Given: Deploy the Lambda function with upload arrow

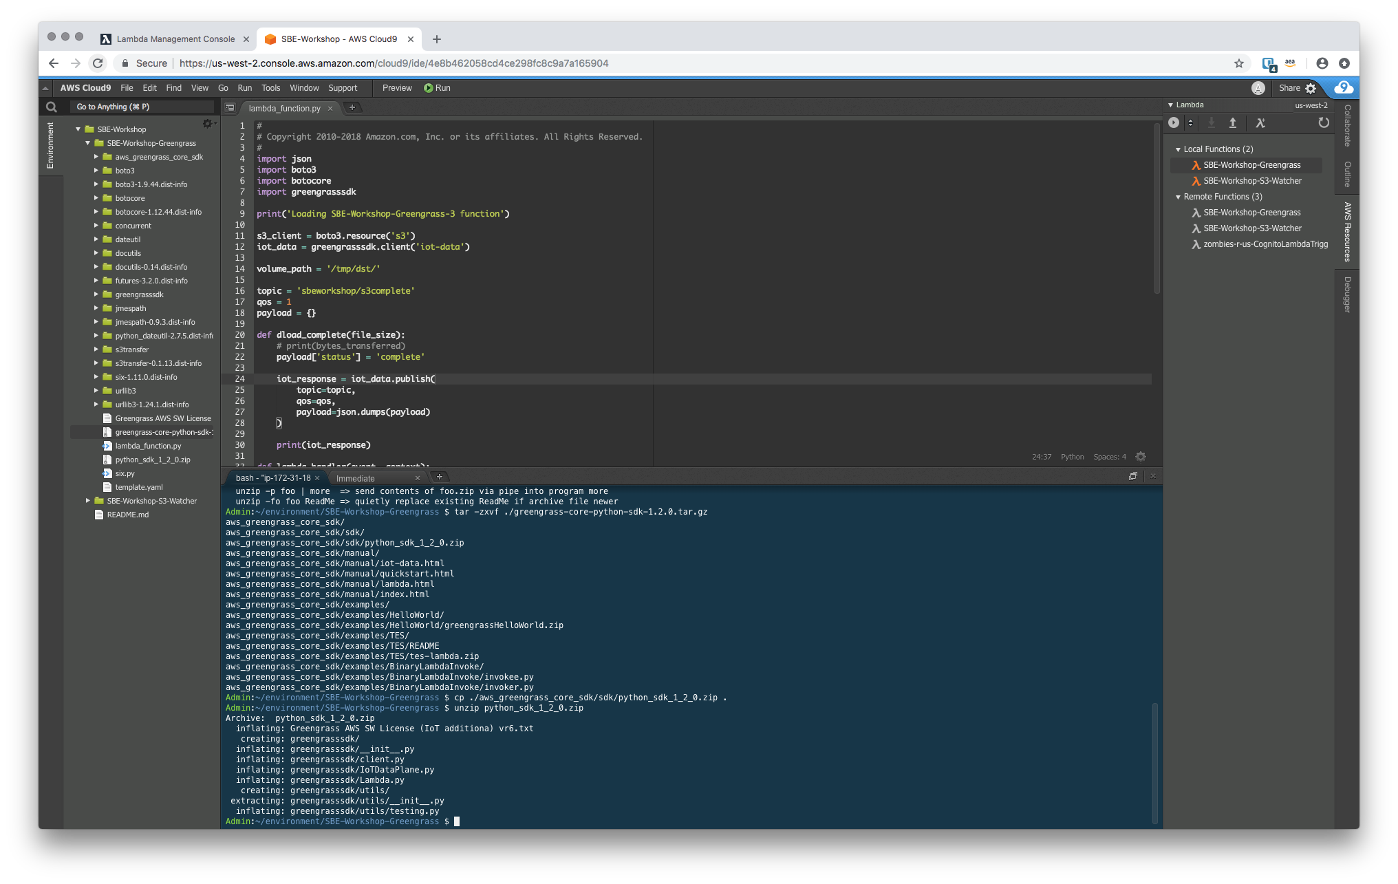Looking at the screenshot, I should (x=1233, y=122).
